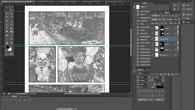195x110 pixels.
Task: Toggle lock position icon
Action: coord(162,23)
